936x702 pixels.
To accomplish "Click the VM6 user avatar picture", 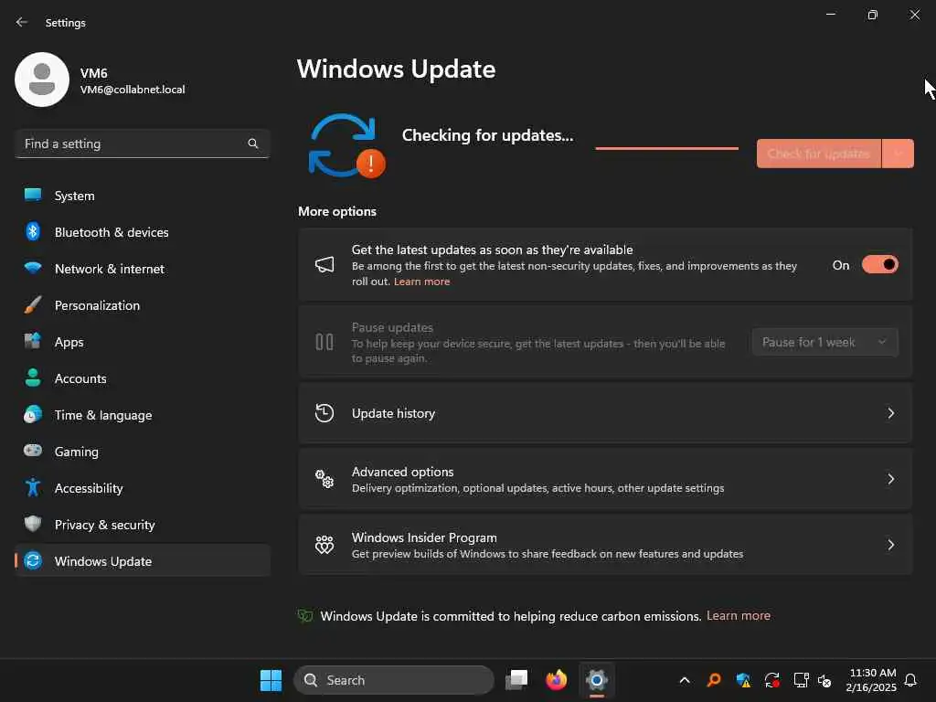I will (42, 80).
